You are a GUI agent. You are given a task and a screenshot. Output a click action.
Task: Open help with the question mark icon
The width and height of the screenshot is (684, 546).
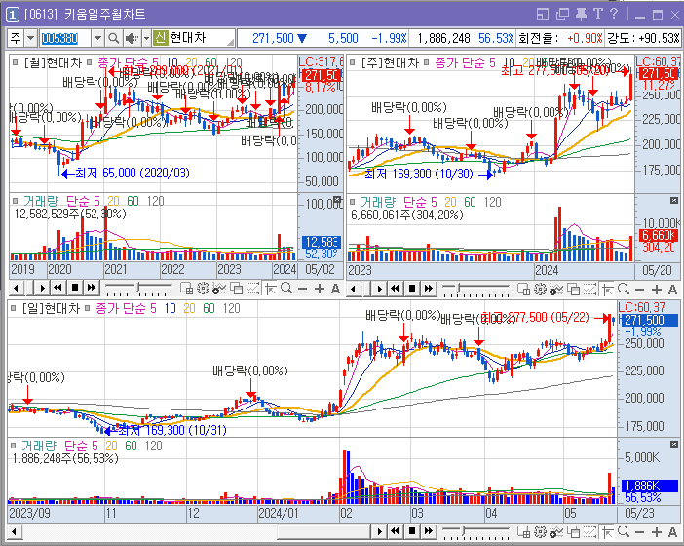coord(614,14)
